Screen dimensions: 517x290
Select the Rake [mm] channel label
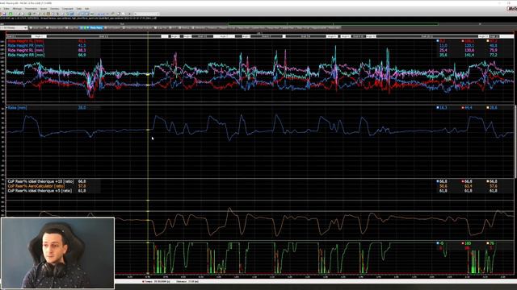click(18, 107)
